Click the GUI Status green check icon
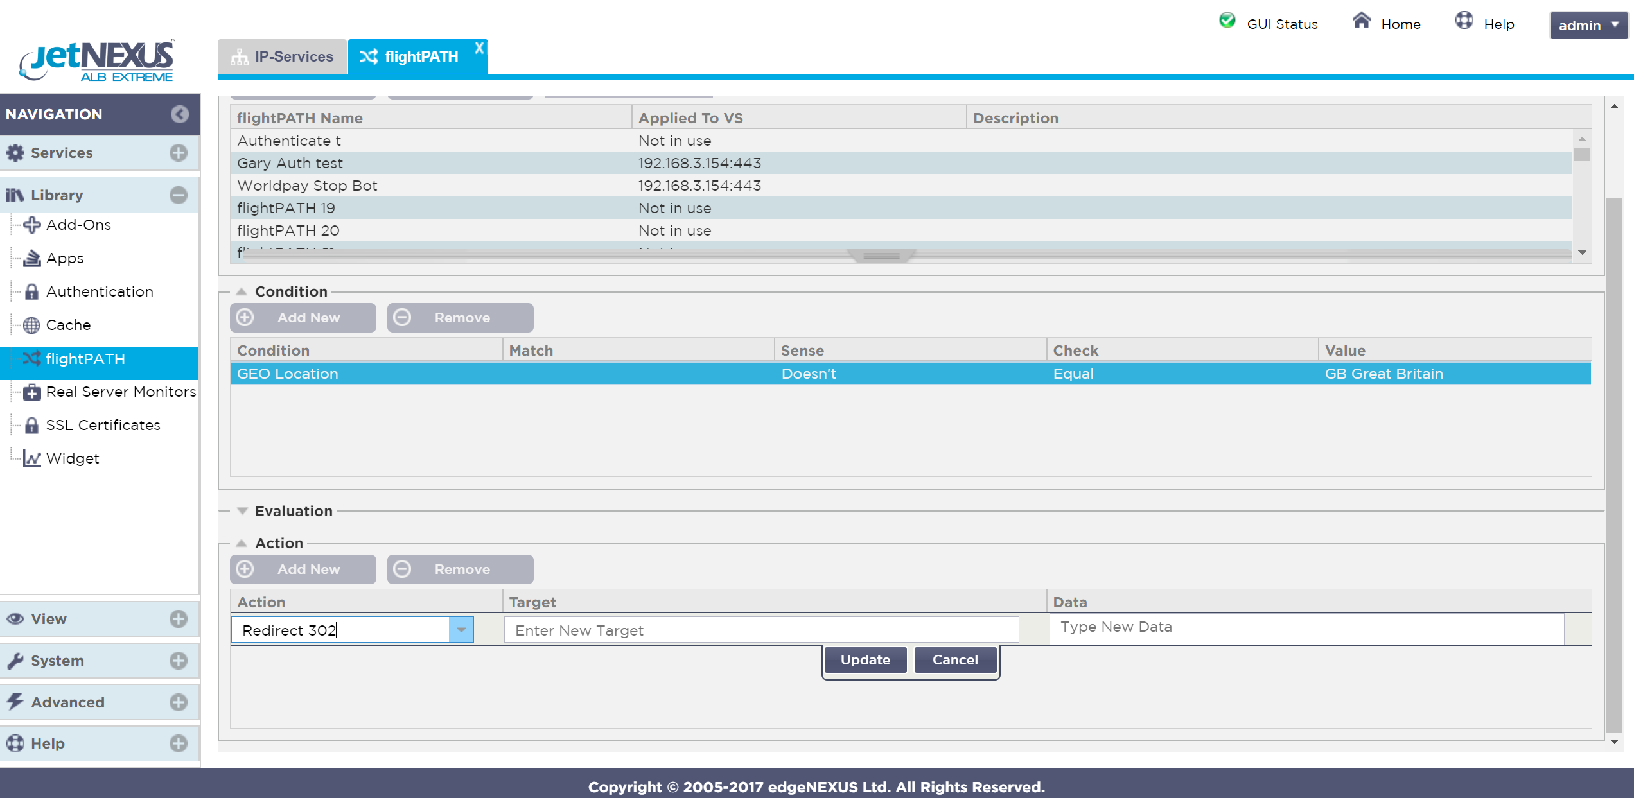 1227,21
